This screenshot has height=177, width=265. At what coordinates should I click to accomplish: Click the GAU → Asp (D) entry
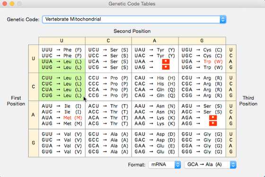[155, 134]
